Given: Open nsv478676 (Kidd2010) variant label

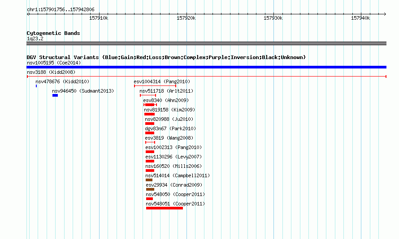Looking at the screenshot, I should click(62, 81).
